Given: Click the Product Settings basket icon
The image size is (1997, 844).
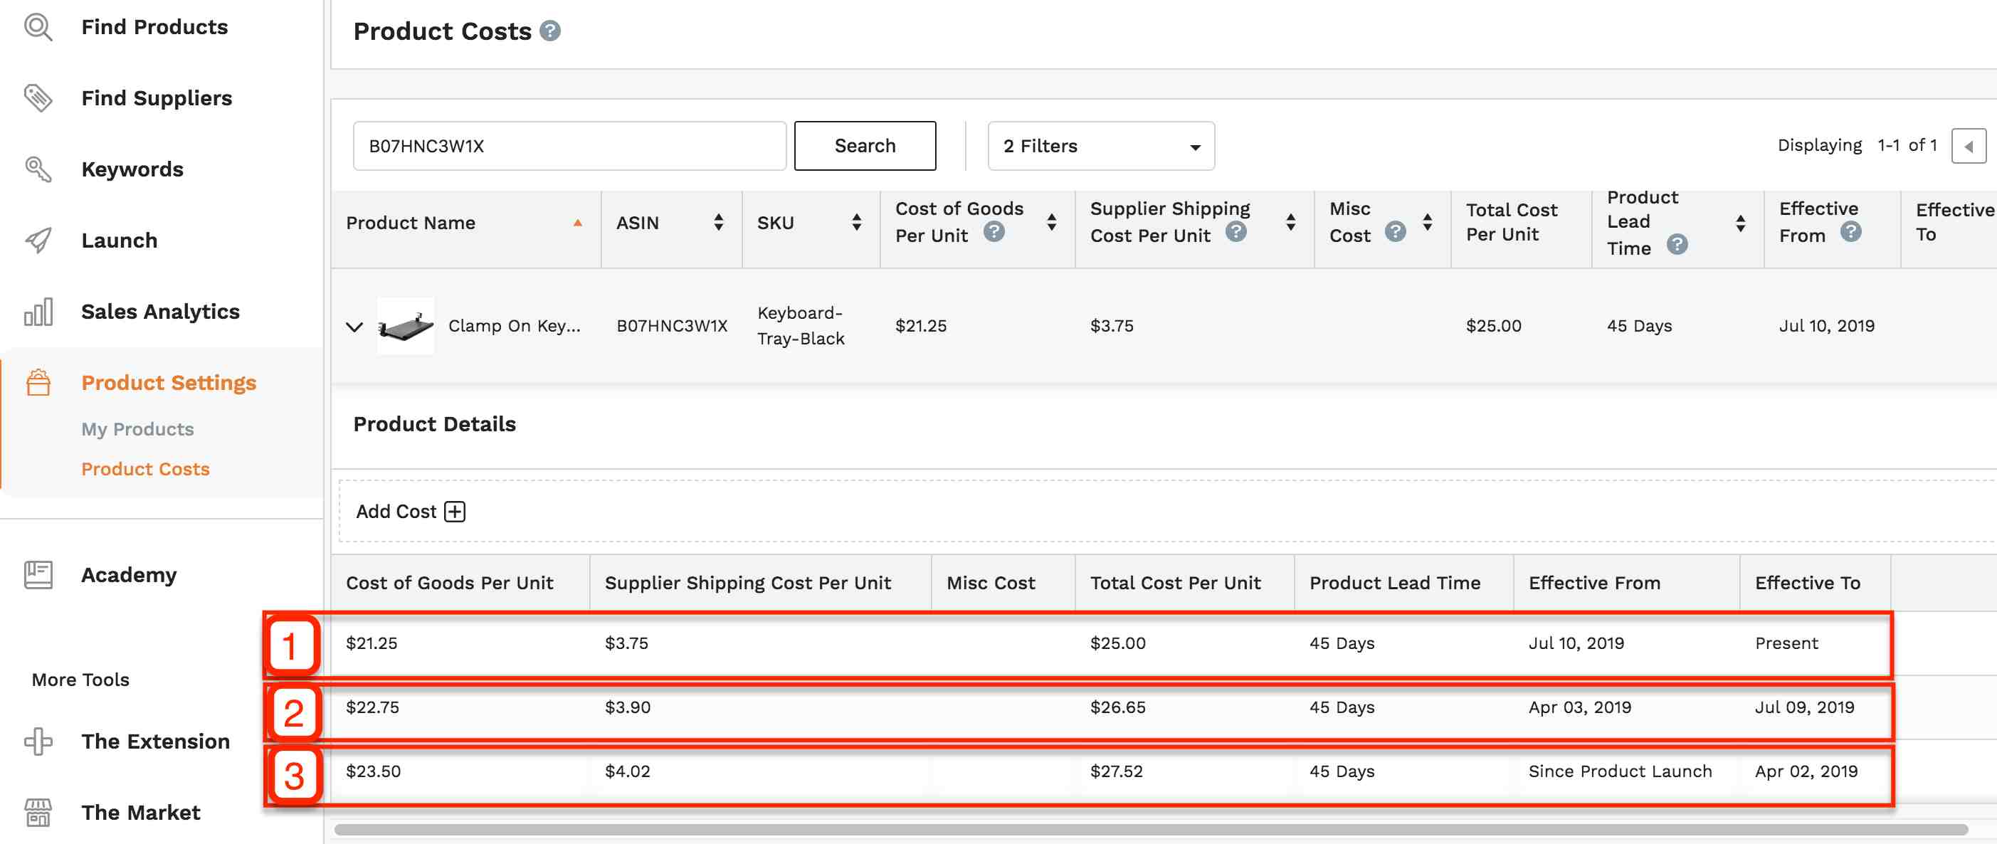Looking at the screenshot, I should pos(38,383).
